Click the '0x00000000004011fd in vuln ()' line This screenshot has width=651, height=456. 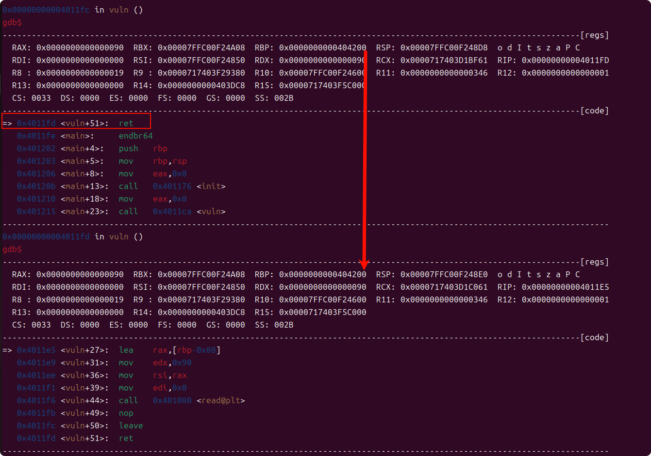(x=73, y=236)
